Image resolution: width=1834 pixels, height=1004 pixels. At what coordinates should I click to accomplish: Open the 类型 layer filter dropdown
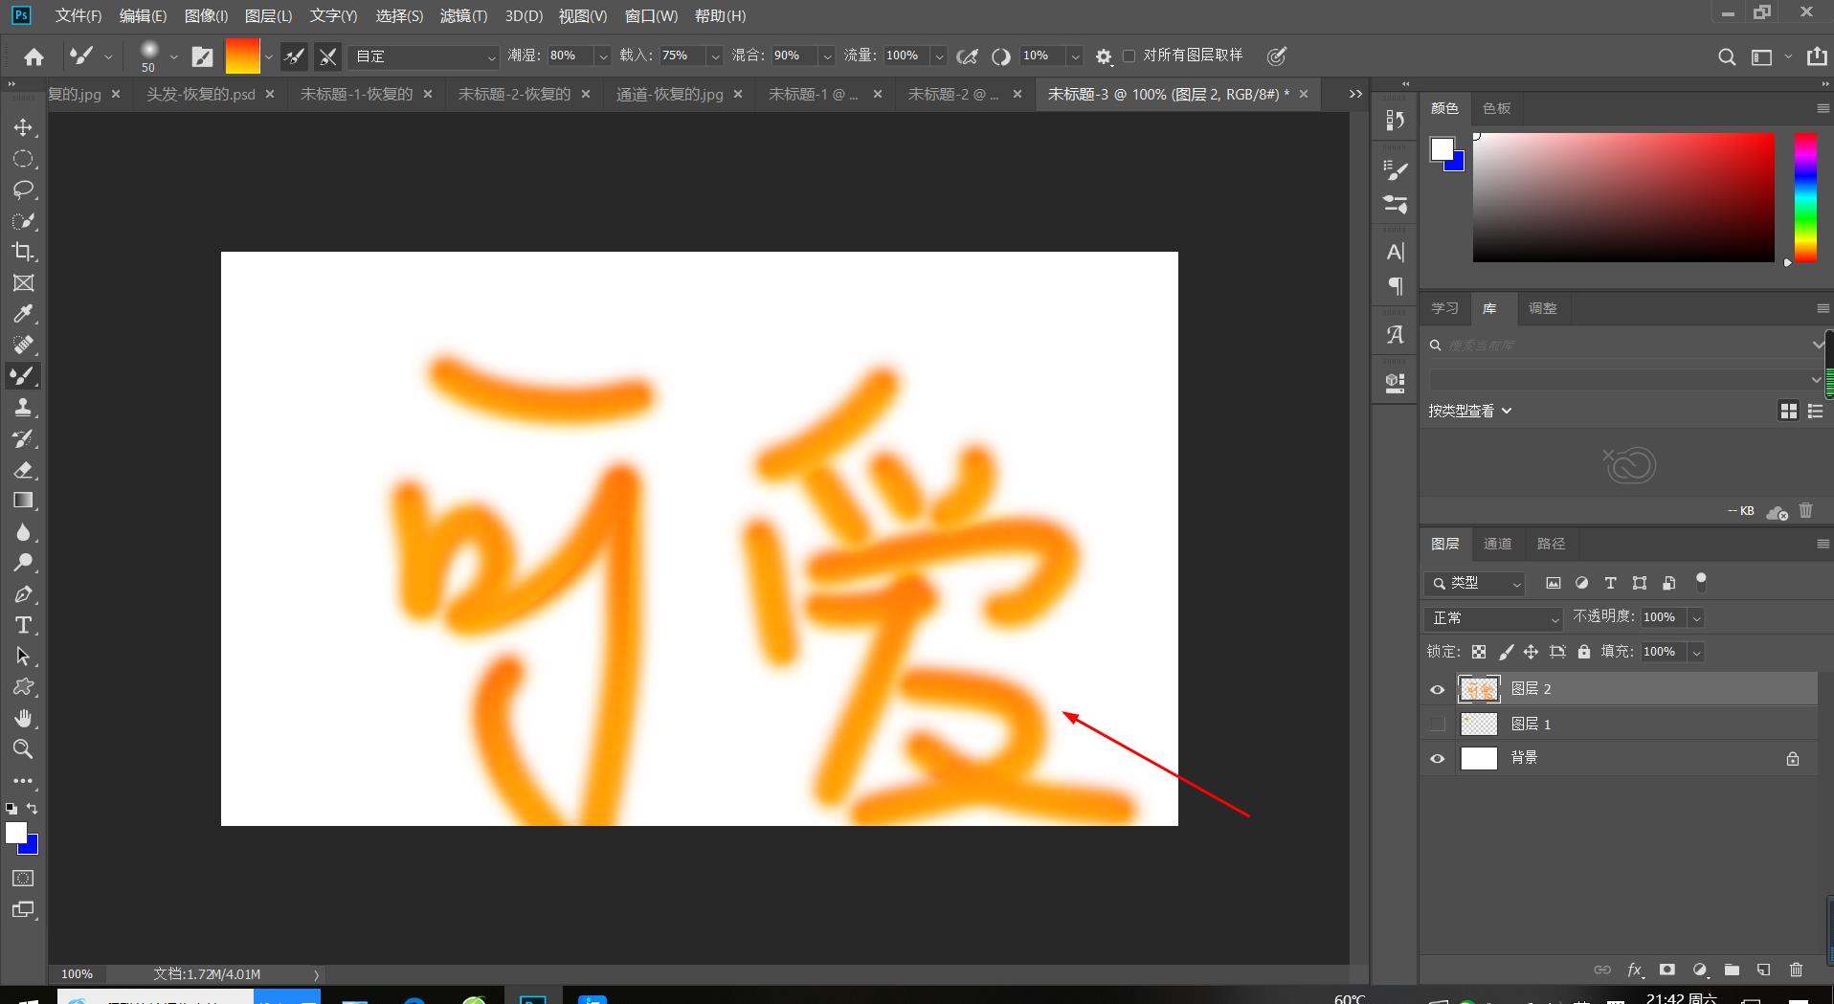click(1474, 583)
